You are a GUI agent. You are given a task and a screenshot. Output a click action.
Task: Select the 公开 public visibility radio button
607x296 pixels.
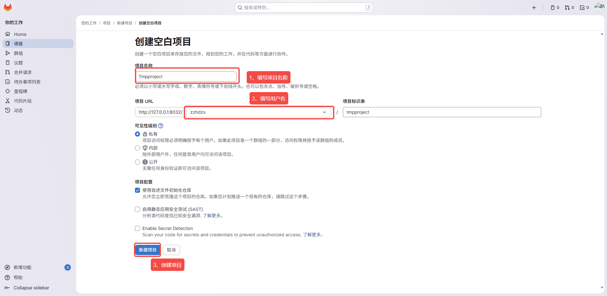click(x=137, y=162)
